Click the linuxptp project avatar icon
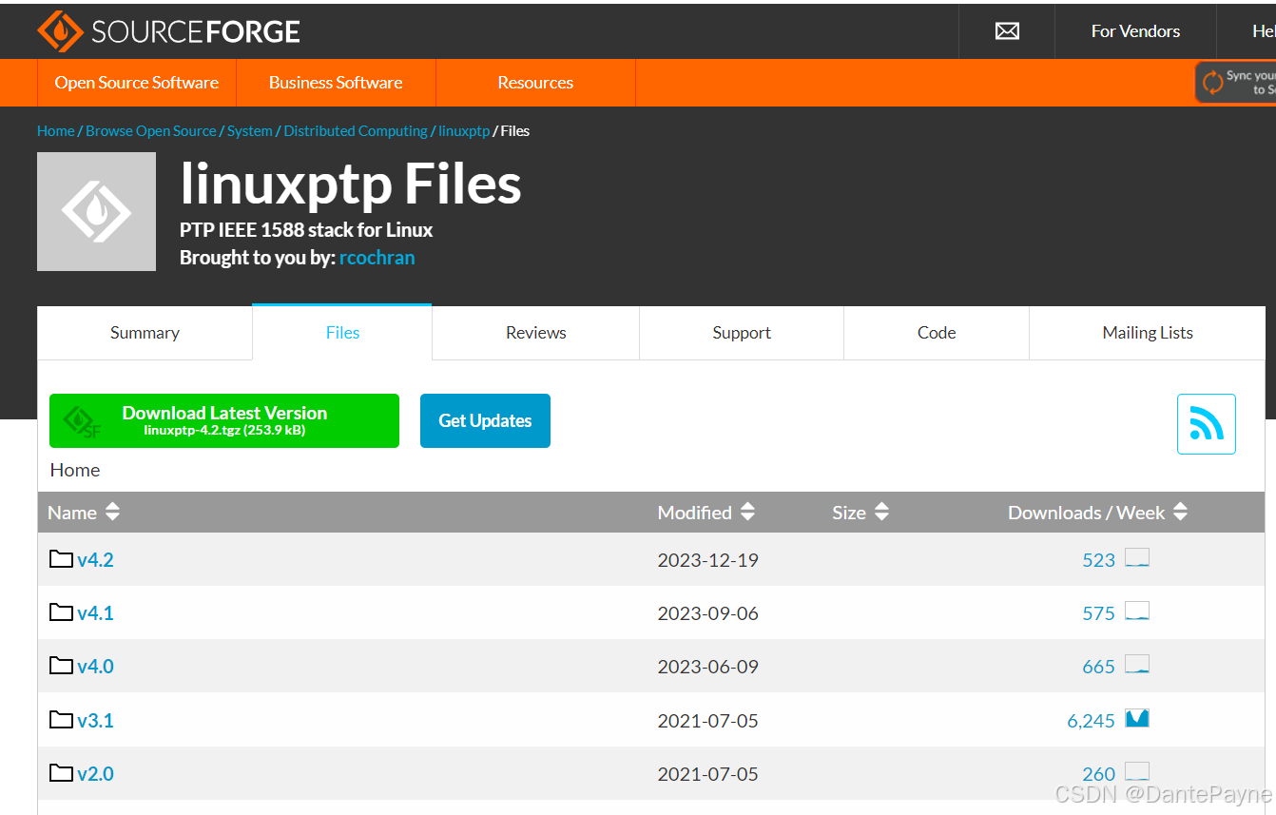This screenshot has height=815, width=1276. (x=96, y=211)
